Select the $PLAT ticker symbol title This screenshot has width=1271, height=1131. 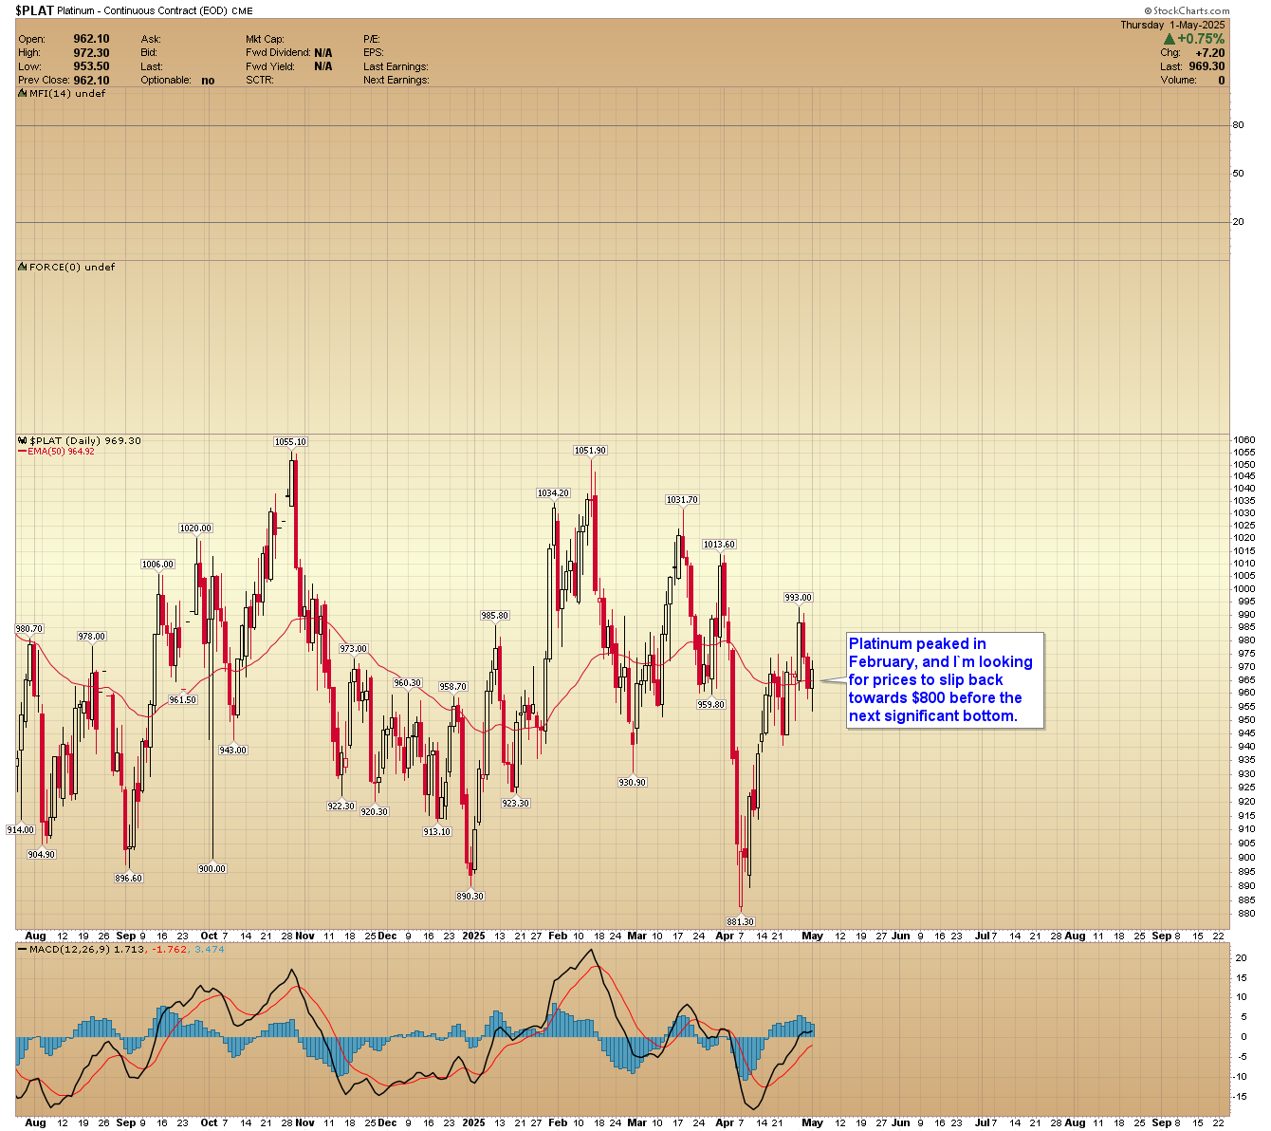tap(33, 10)
